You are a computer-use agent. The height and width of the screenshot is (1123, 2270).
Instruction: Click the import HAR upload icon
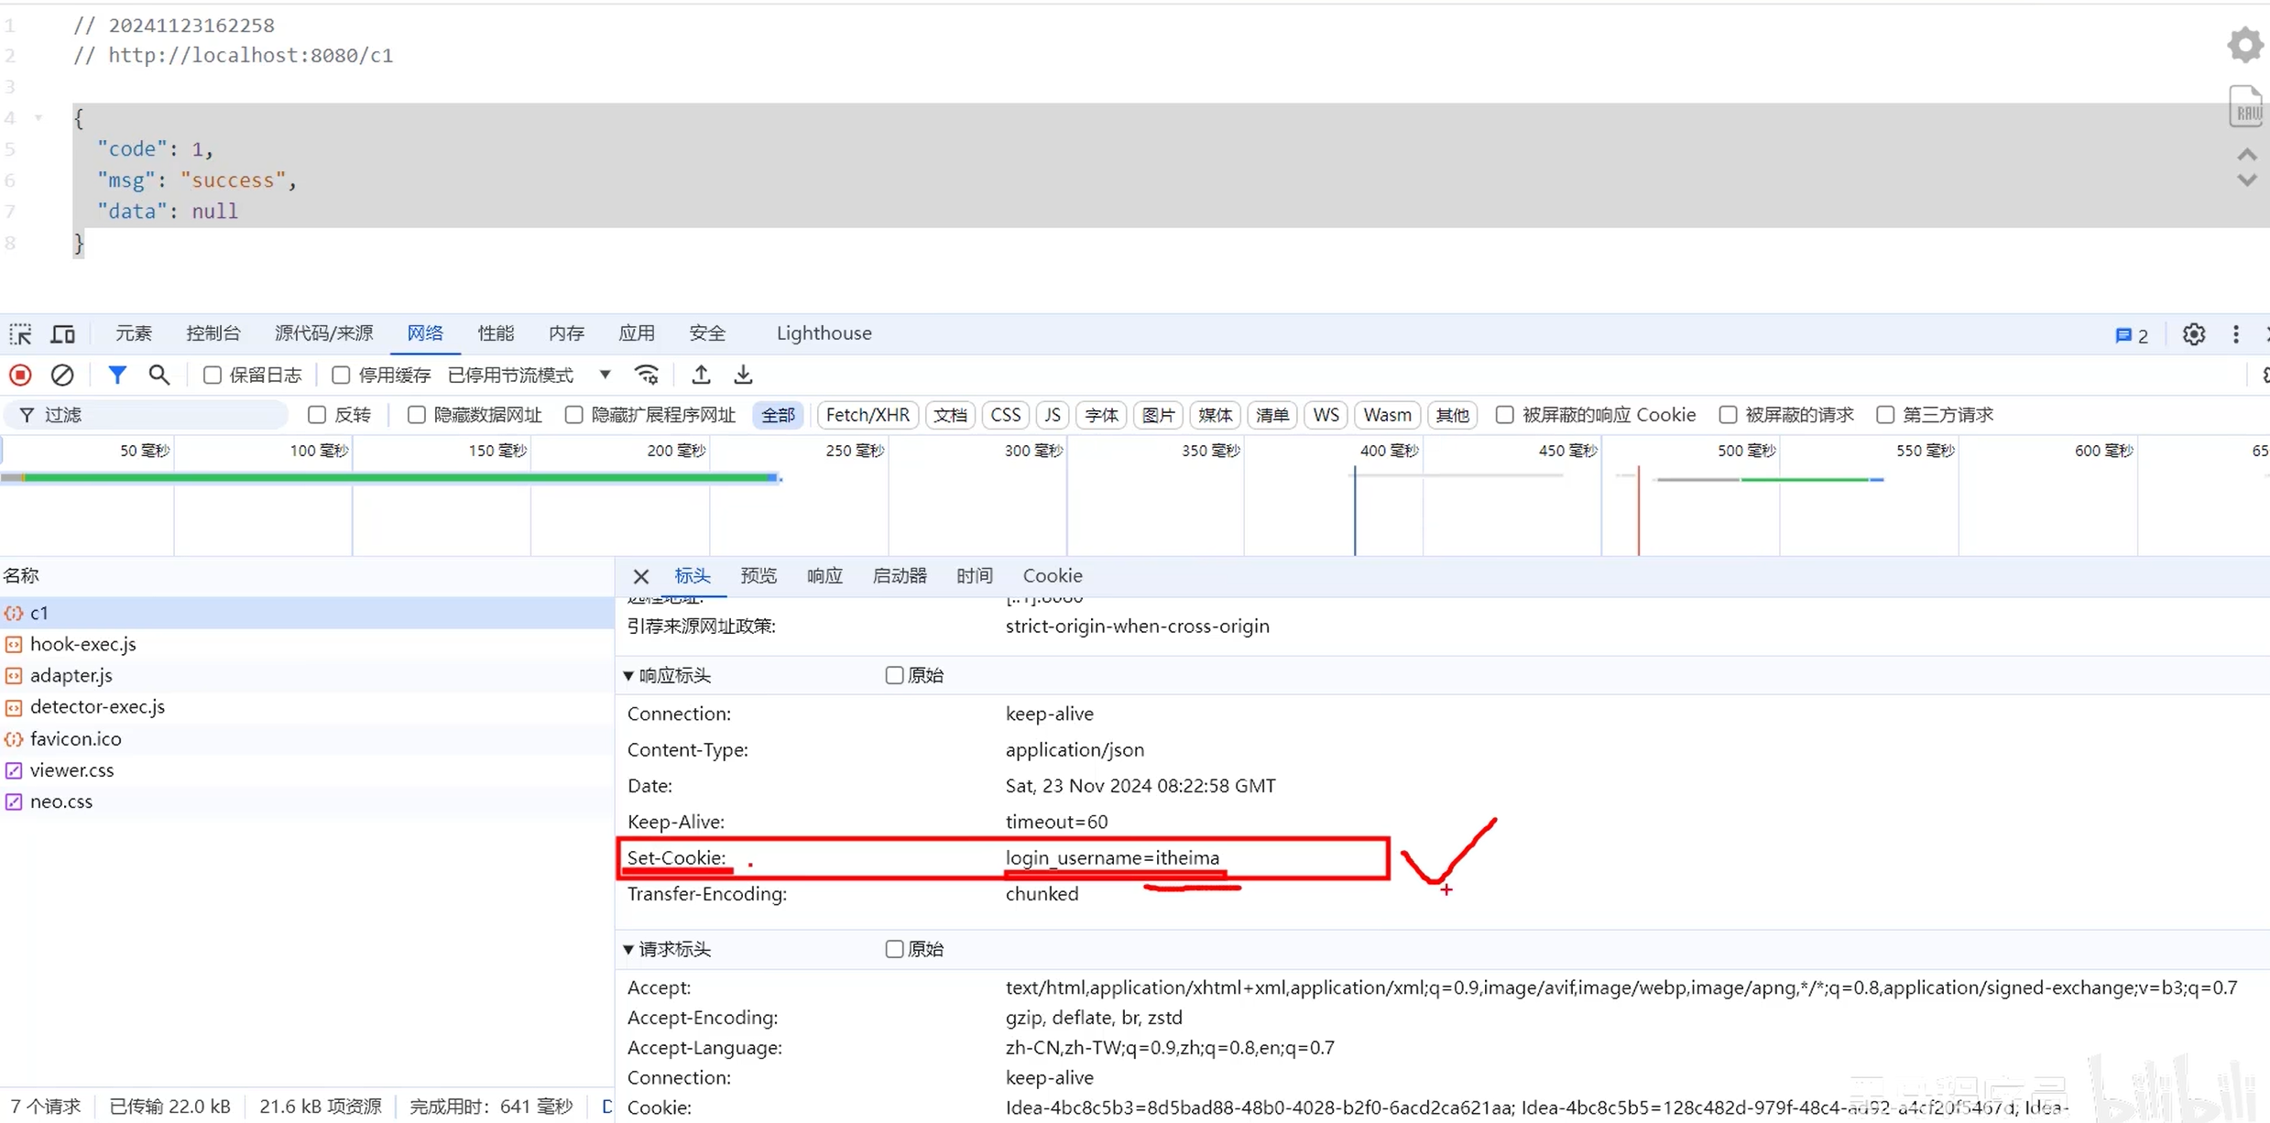coord(701,375)
